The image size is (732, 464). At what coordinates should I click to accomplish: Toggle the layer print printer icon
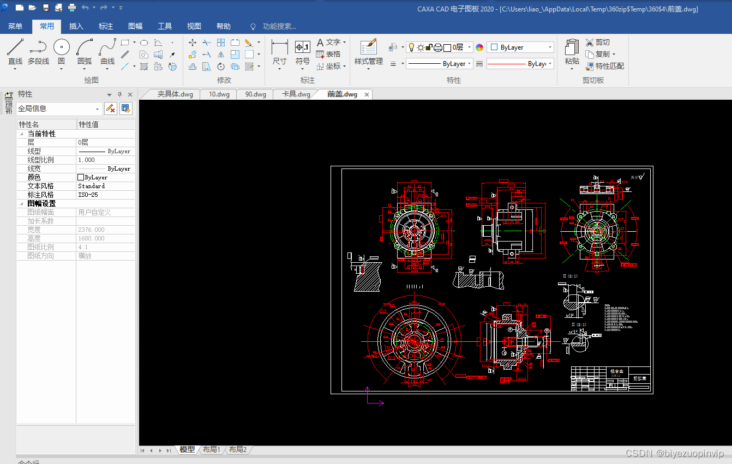point(438,47)
